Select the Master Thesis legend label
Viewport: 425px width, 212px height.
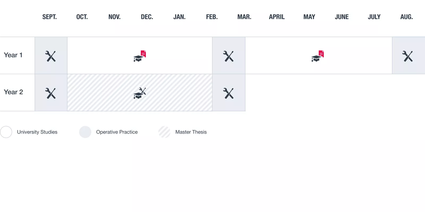click(x=191, y=132)
